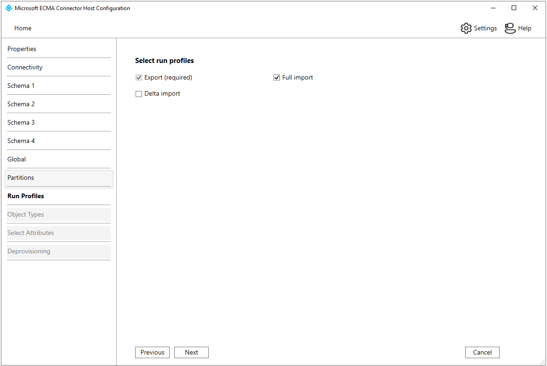Click the Help icon
Viewport: 547px width, 366px height.
coord(510,28)
